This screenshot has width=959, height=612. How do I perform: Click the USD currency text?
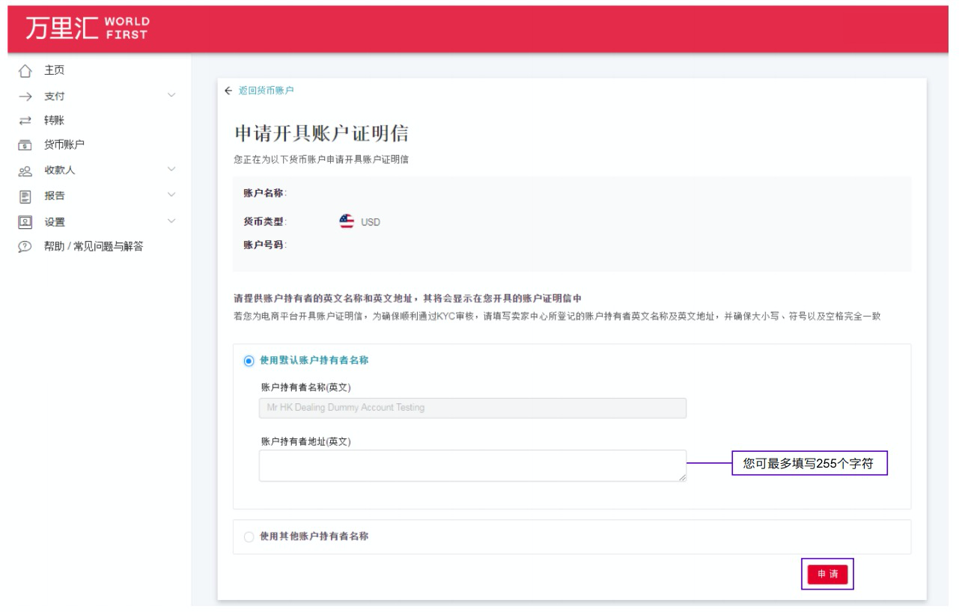(x=371, y=222)
